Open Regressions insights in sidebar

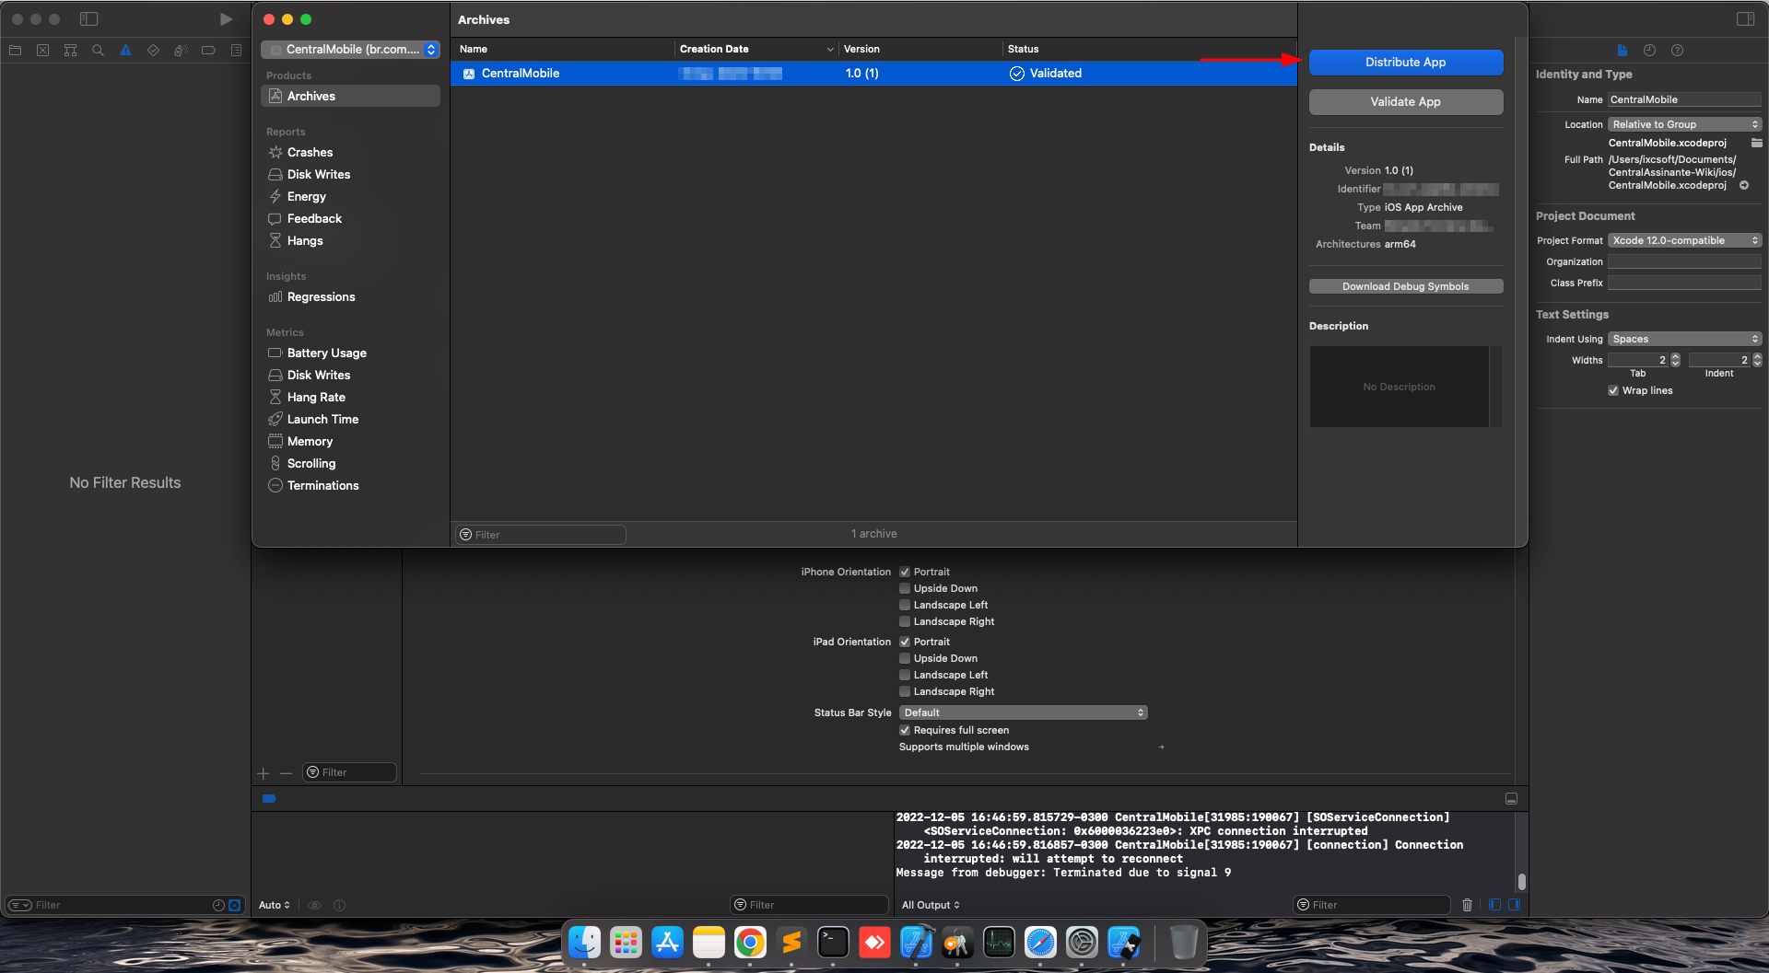321,296
